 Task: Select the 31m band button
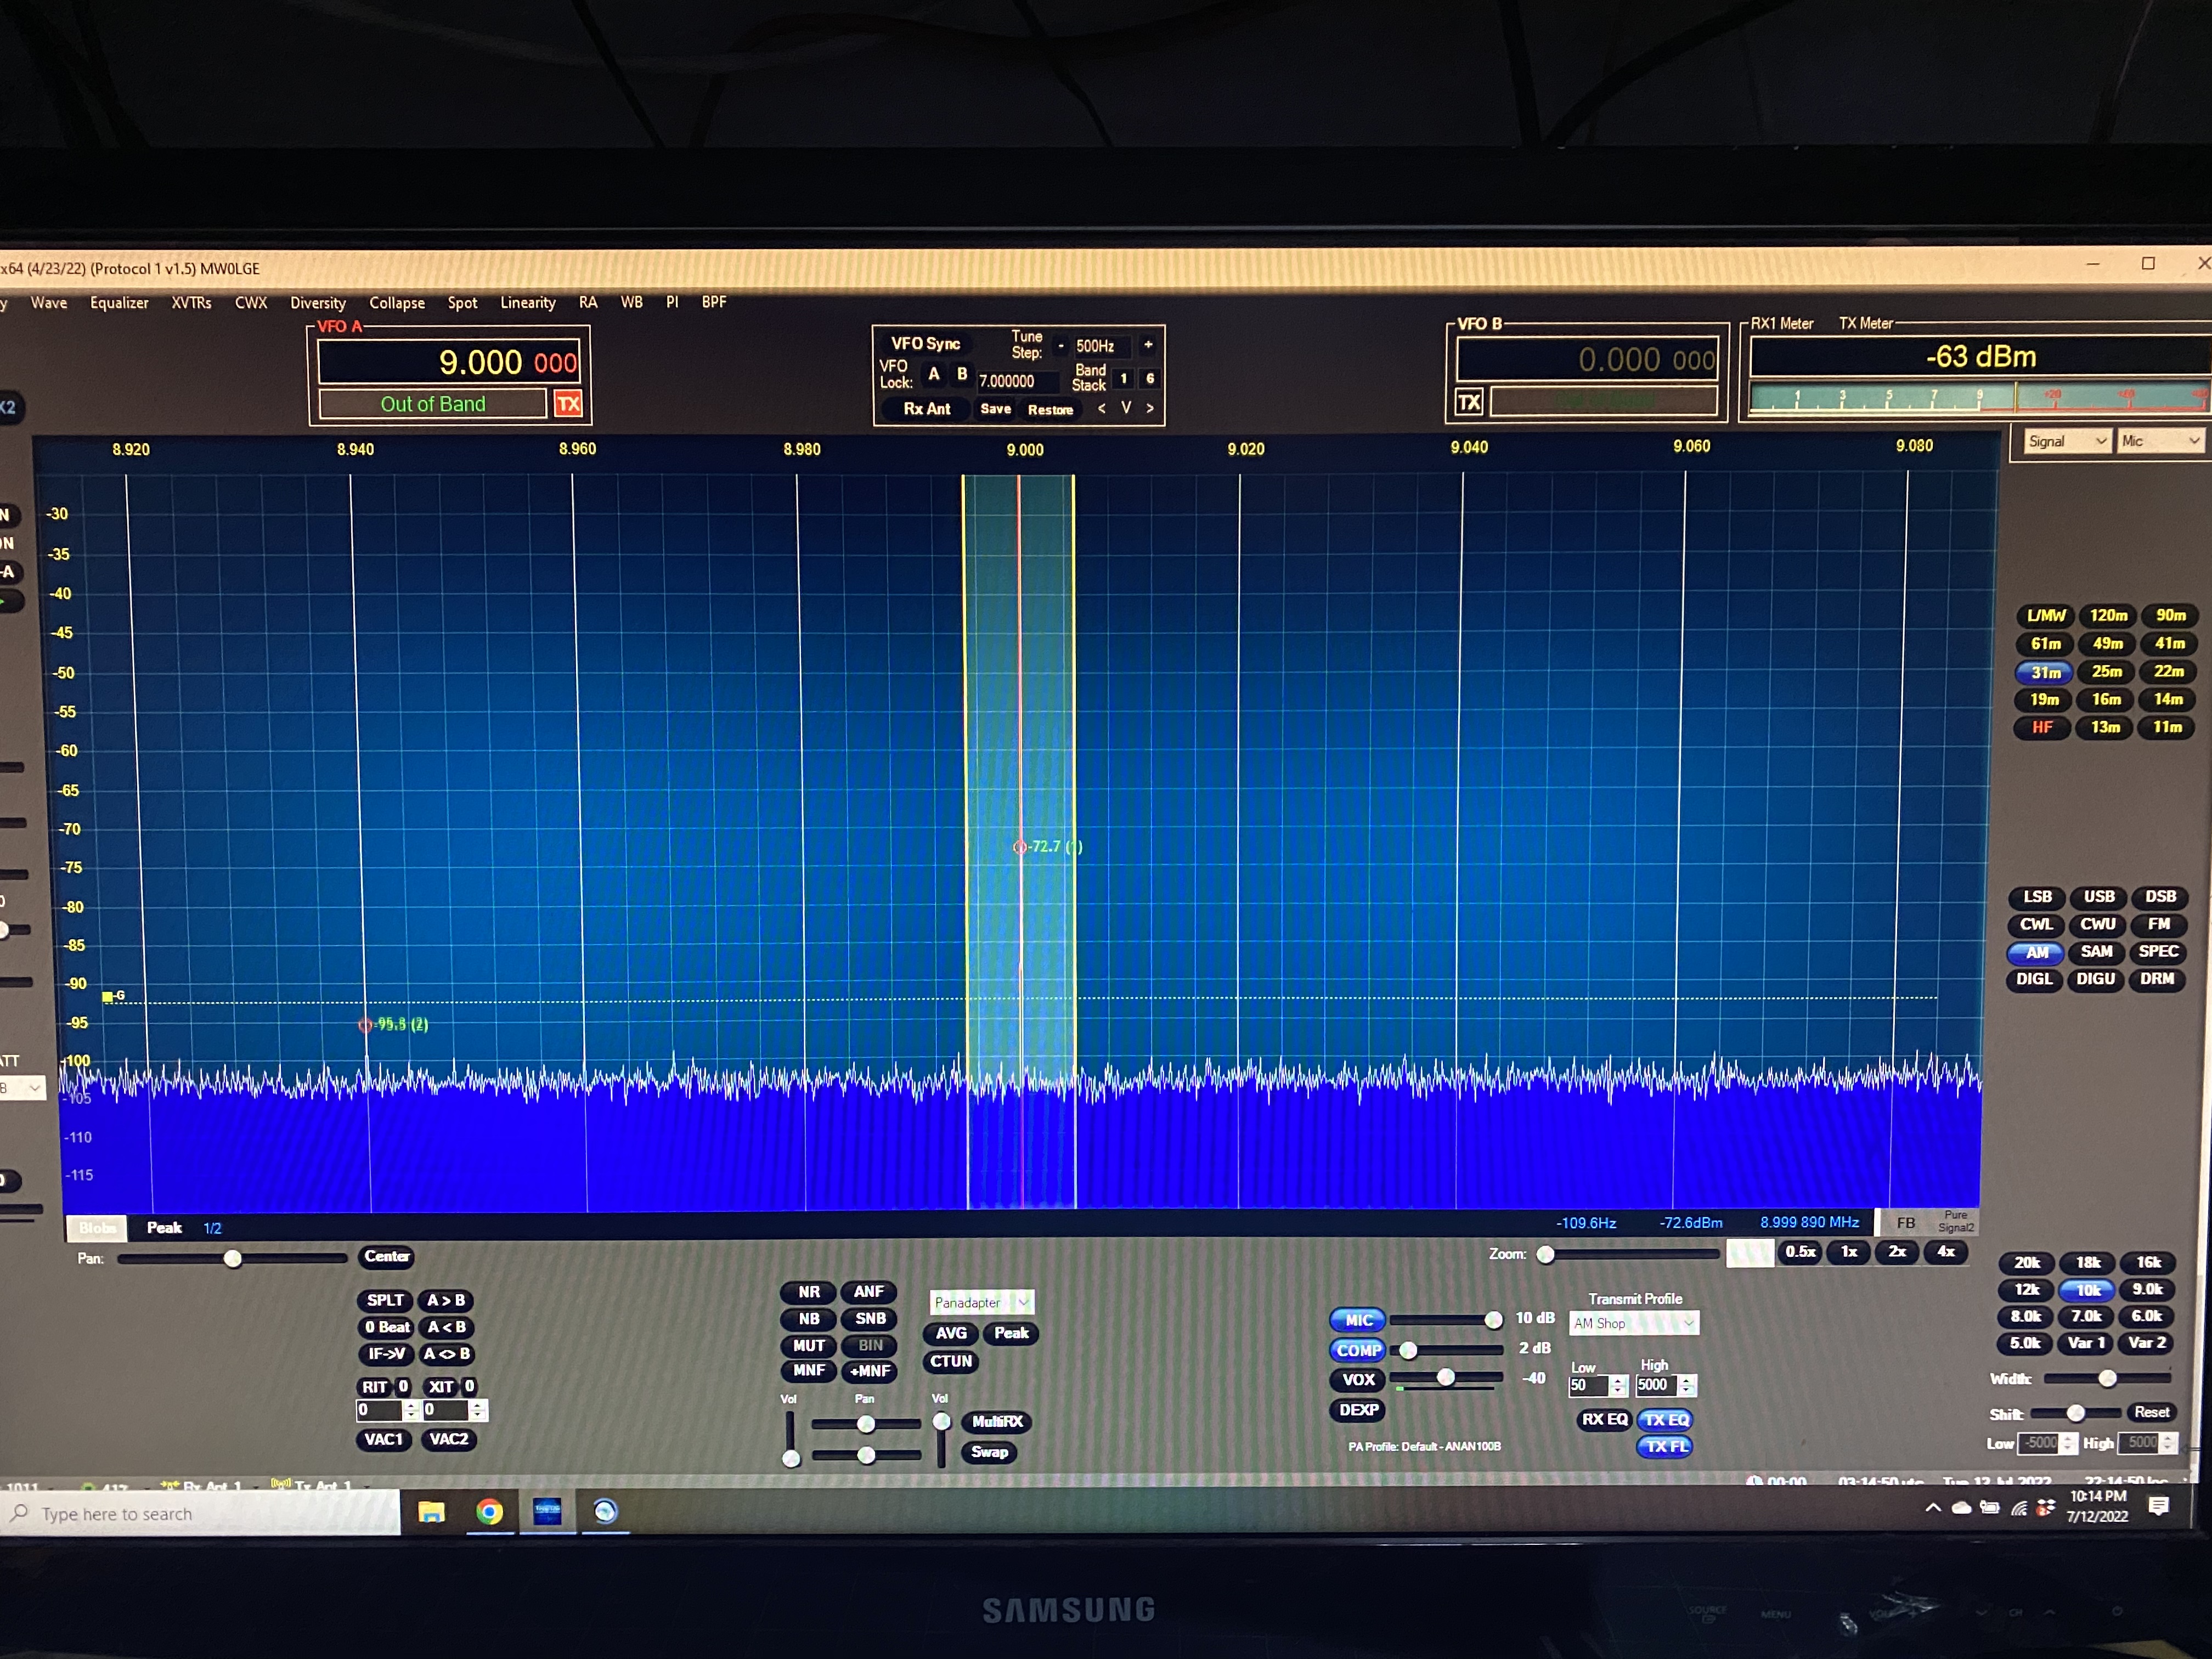point(2044,672)
